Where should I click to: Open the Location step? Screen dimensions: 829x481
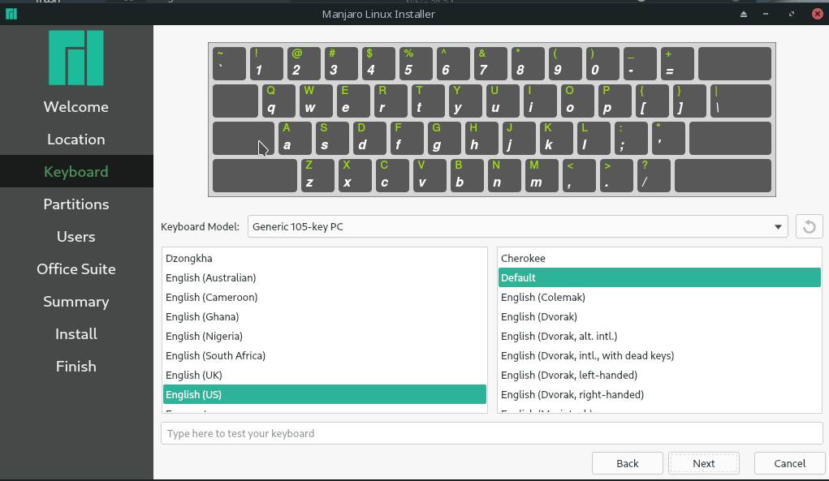click(76, 139)
